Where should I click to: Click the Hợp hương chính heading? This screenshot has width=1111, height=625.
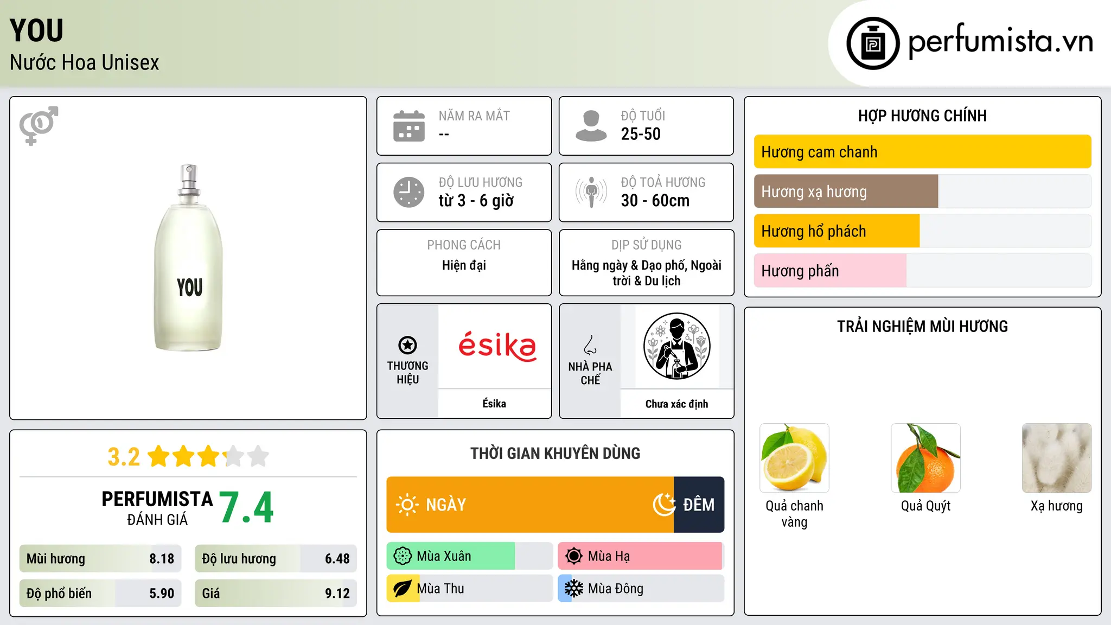(x=922, y=116)
